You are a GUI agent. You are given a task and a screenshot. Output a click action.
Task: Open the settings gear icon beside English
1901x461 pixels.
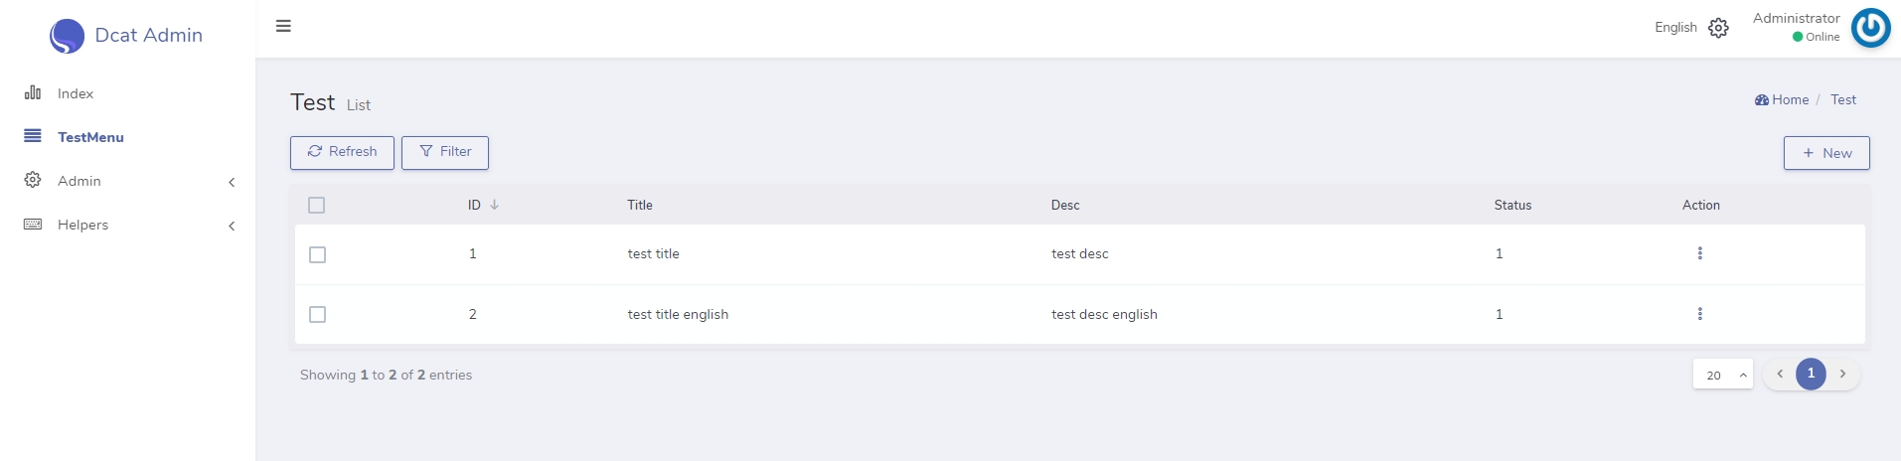(x=1718, y=28)
